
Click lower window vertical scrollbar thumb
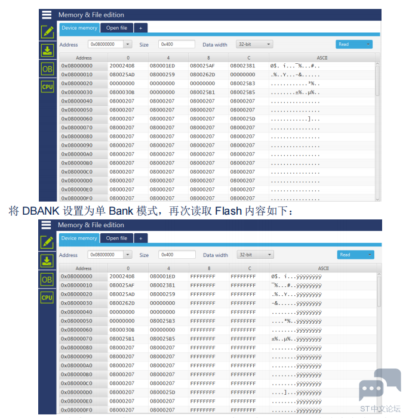[x=379, y=292]
